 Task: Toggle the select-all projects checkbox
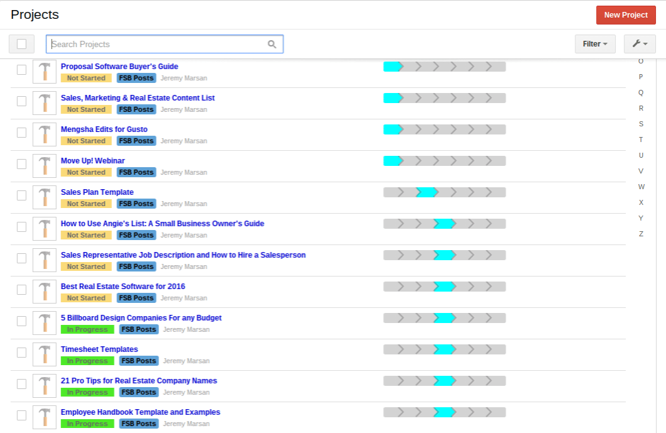tap(21, 44)
